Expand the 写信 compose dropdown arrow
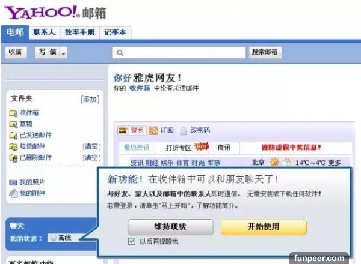This screenshot has height=264, width=361. click(x=63, y=53)
